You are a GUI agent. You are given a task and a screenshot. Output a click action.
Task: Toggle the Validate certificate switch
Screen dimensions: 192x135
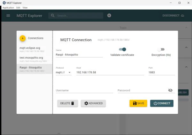(122, 49)
